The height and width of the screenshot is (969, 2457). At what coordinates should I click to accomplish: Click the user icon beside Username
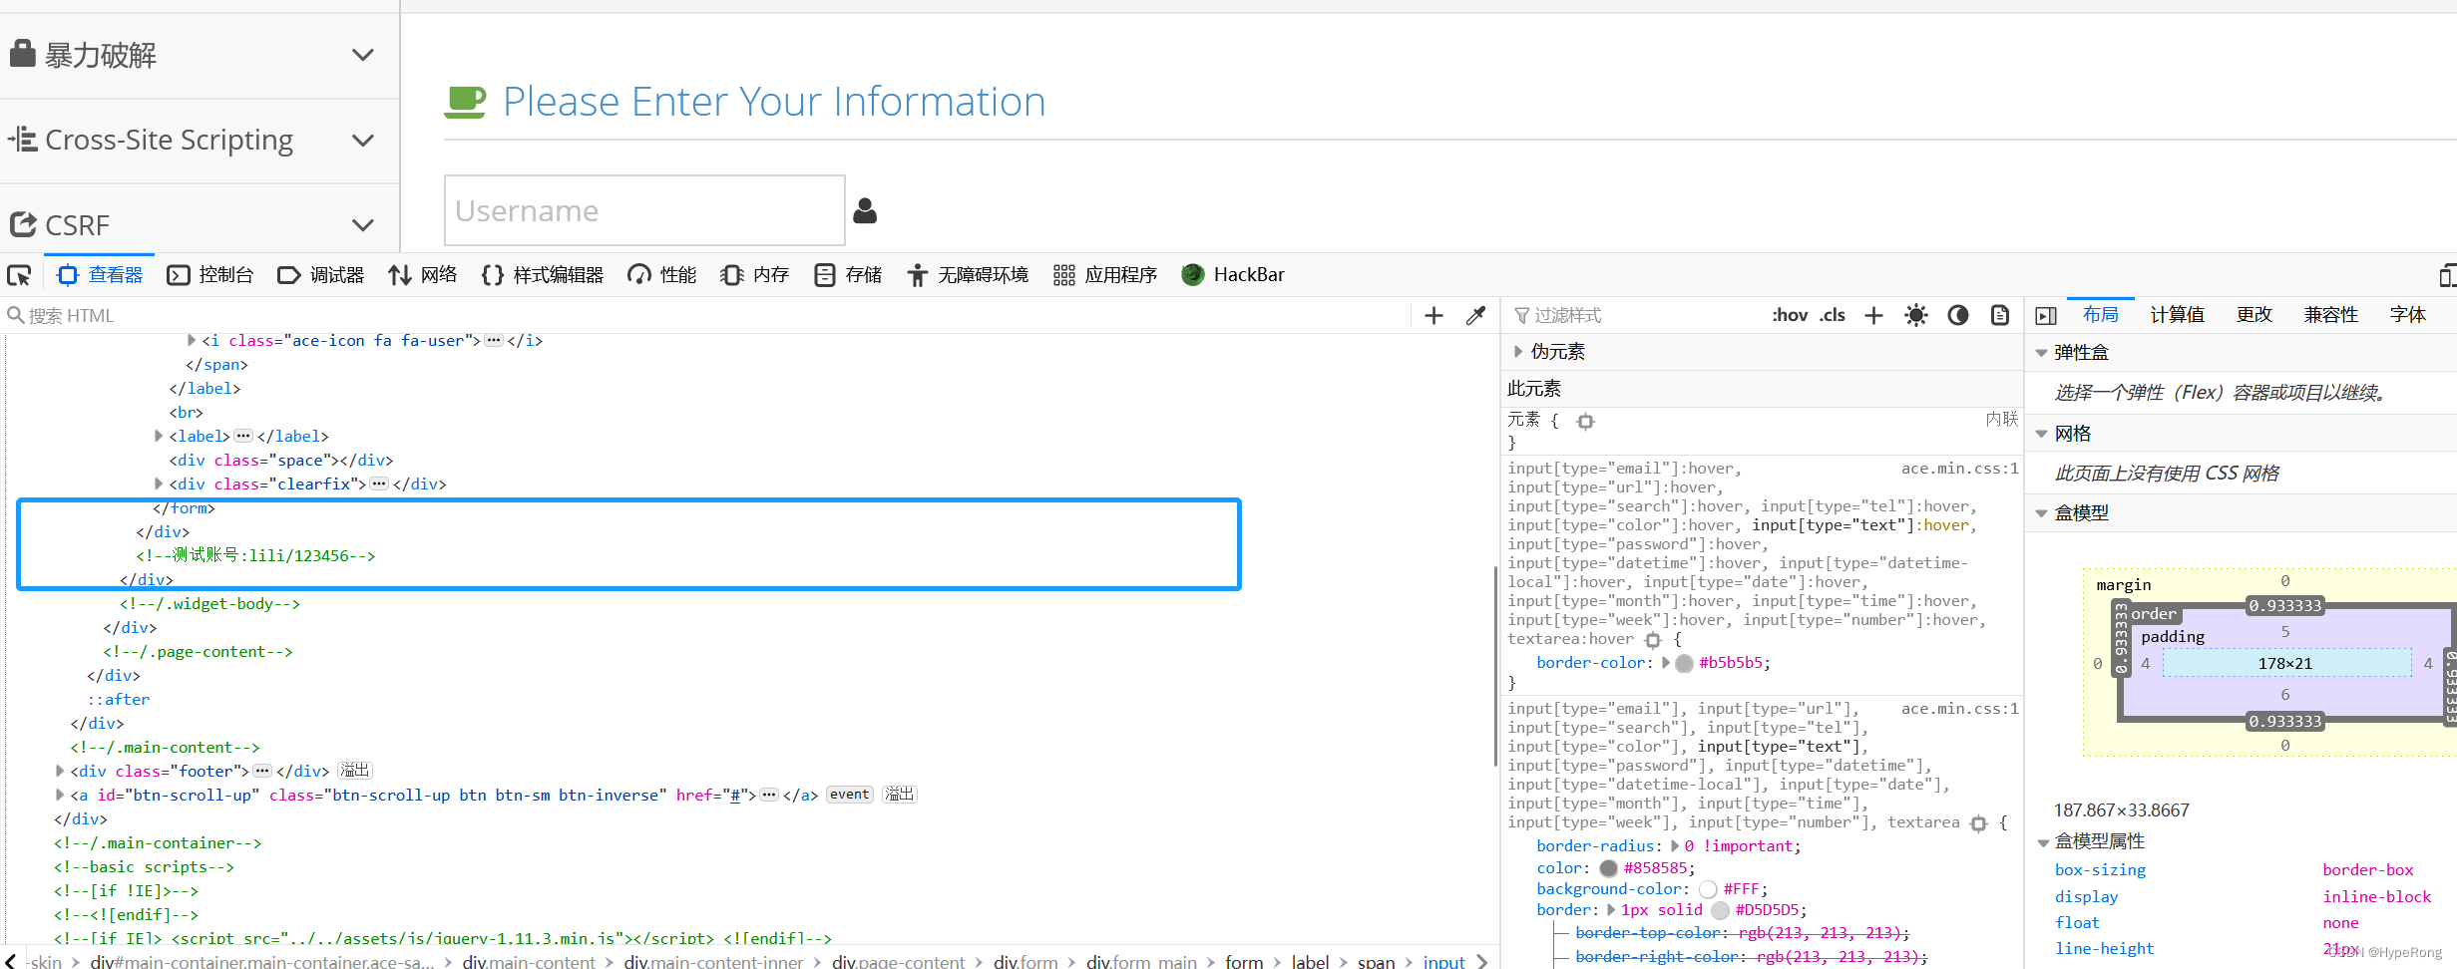865,210
